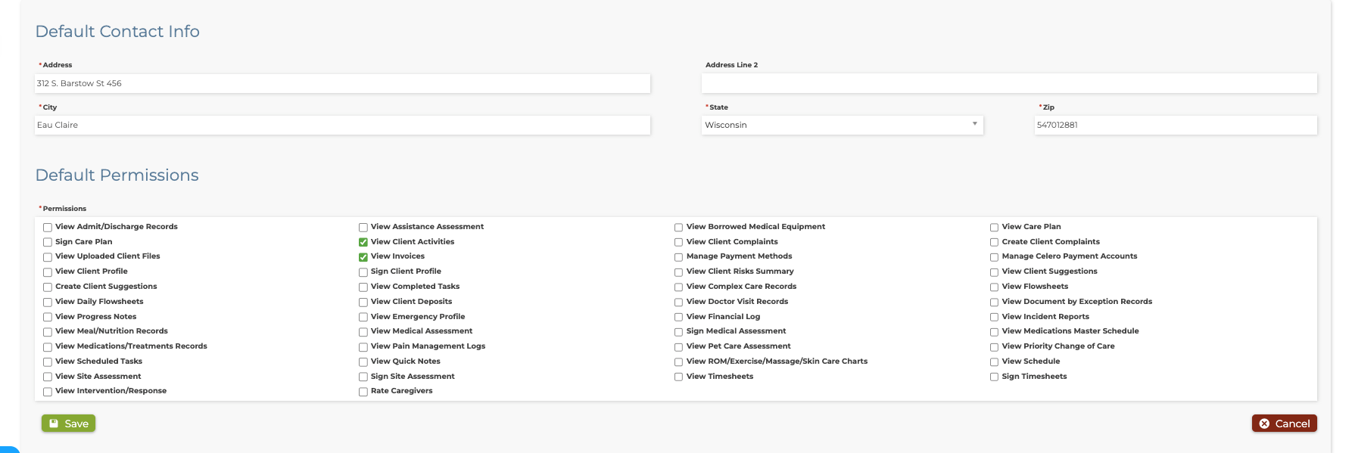Viewport: 1352px width, 453px height.
Task: Check View Intervention/Response checkbox
Action: (48, 392)
